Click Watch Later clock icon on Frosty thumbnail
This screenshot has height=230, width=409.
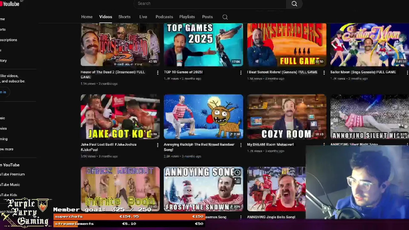click(x=237, y=173)
